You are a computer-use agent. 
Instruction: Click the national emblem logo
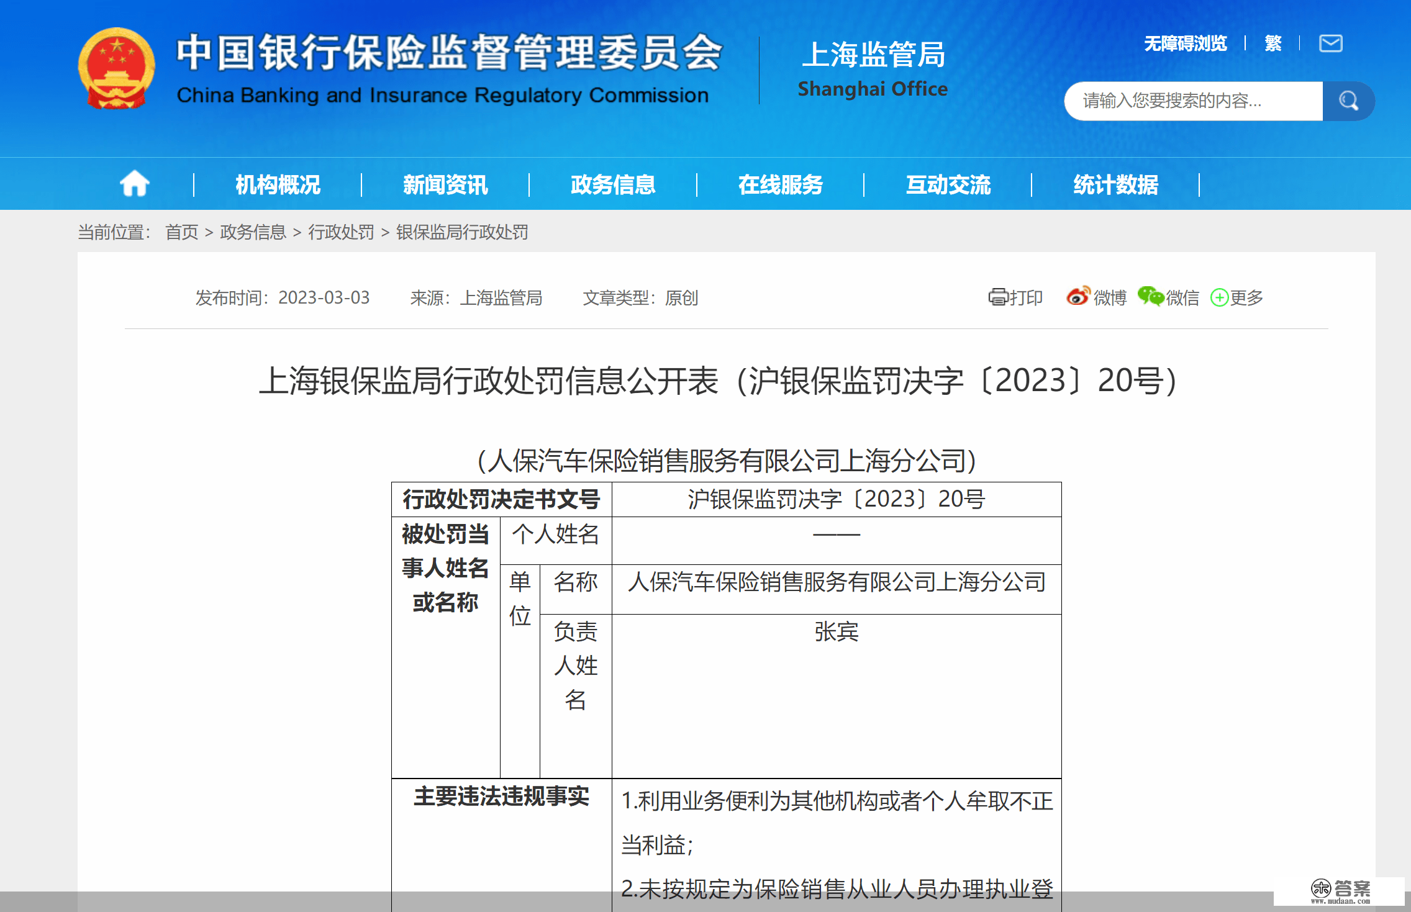[116, 68]
